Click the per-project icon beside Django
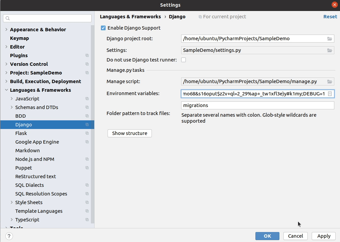 [87, 124]
